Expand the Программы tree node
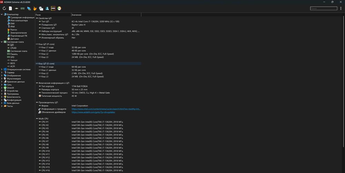The image size is (345, 173). coord(2,94)
